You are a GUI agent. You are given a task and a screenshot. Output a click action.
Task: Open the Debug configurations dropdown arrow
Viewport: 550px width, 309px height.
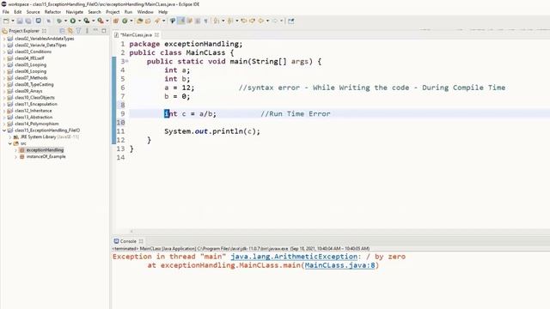point(65,21)
